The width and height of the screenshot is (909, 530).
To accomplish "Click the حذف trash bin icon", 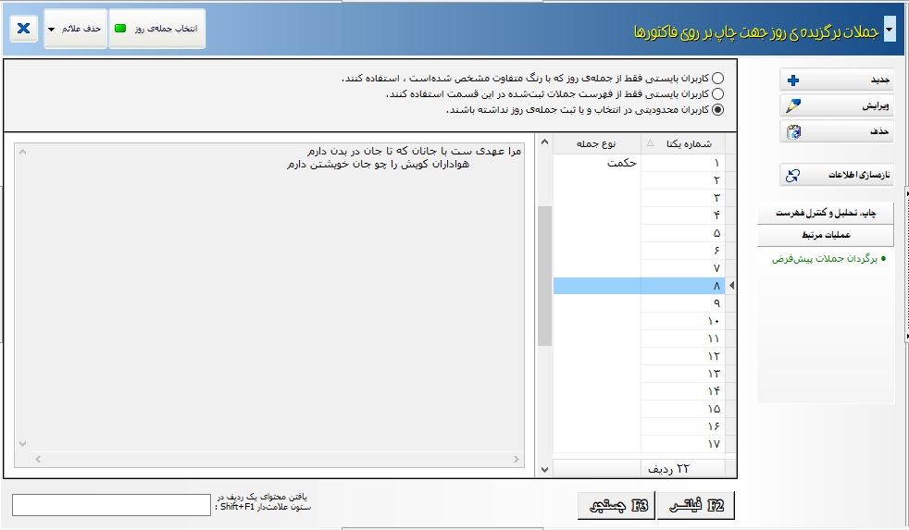I will (x=792, y=132).
